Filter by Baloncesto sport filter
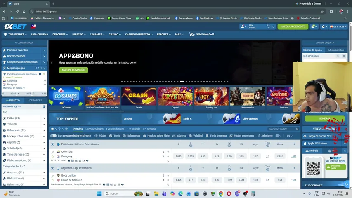 [132, 136]
